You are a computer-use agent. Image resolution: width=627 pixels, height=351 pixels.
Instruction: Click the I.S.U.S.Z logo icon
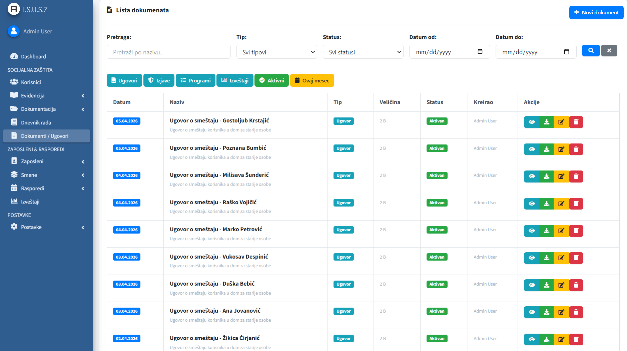coord(14,9)
